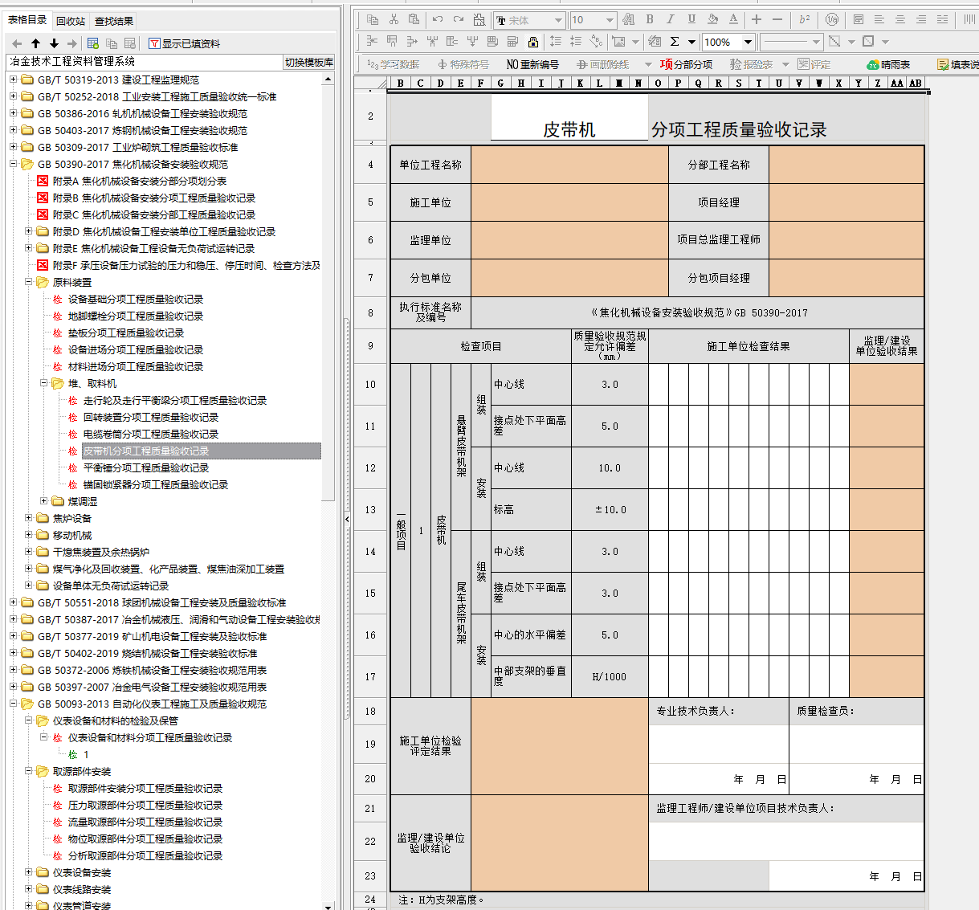Image resolution: width=979 pixels, height=910 pixels.
Task: Expand the 煤调湿 folder
Action: tap(43, 501)
